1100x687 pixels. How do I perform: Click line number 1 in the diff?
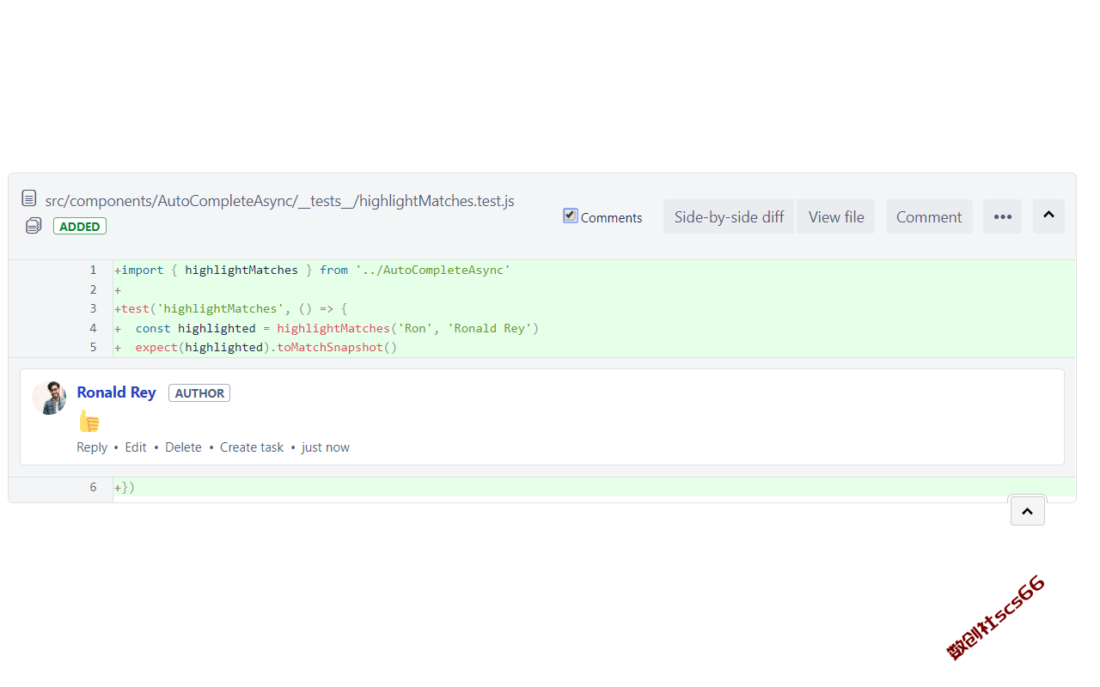click(93, 270)
